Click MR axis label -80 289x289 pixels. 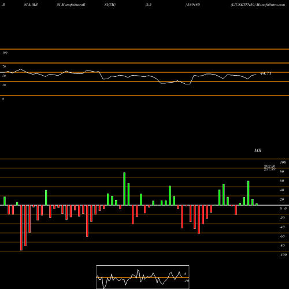pos(282,246)
